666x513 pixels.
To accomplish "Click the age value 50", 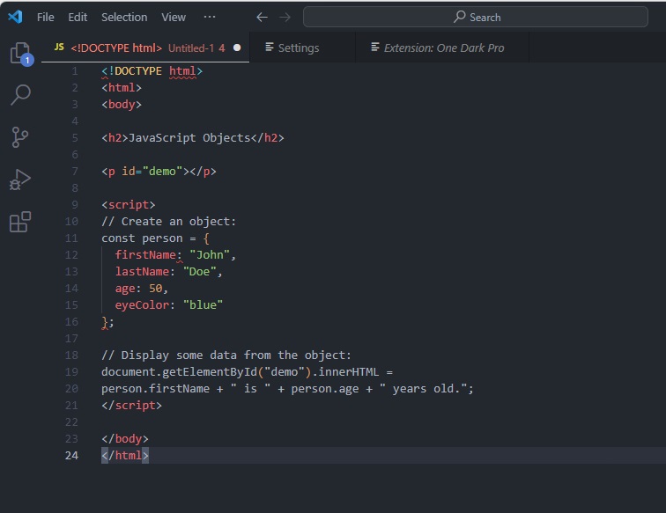I will (155, 289).
